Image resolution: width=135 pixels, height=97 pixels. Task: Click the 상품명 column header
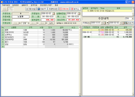click(x=14, y=27)
